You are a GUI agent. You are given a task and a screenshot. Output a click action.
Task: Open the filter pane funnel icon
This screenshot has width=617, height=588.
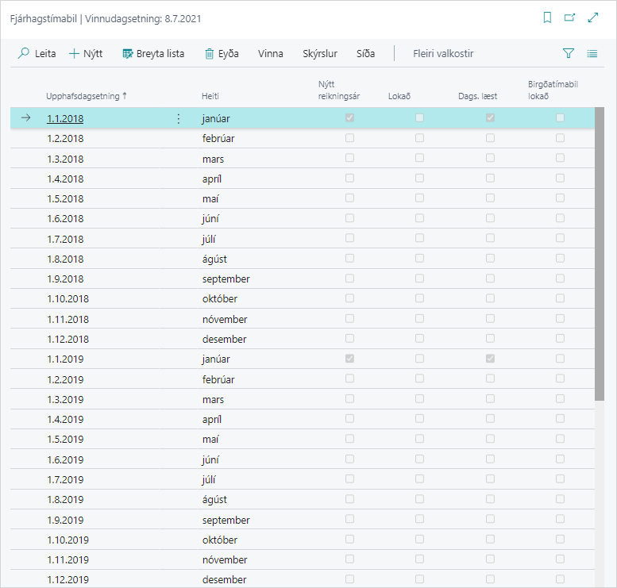pyautogui.click(x=569, y=54)
